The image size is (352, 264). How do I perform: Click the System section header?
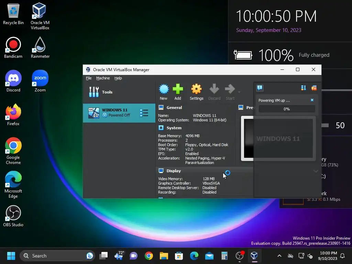(x=174, y=128)
